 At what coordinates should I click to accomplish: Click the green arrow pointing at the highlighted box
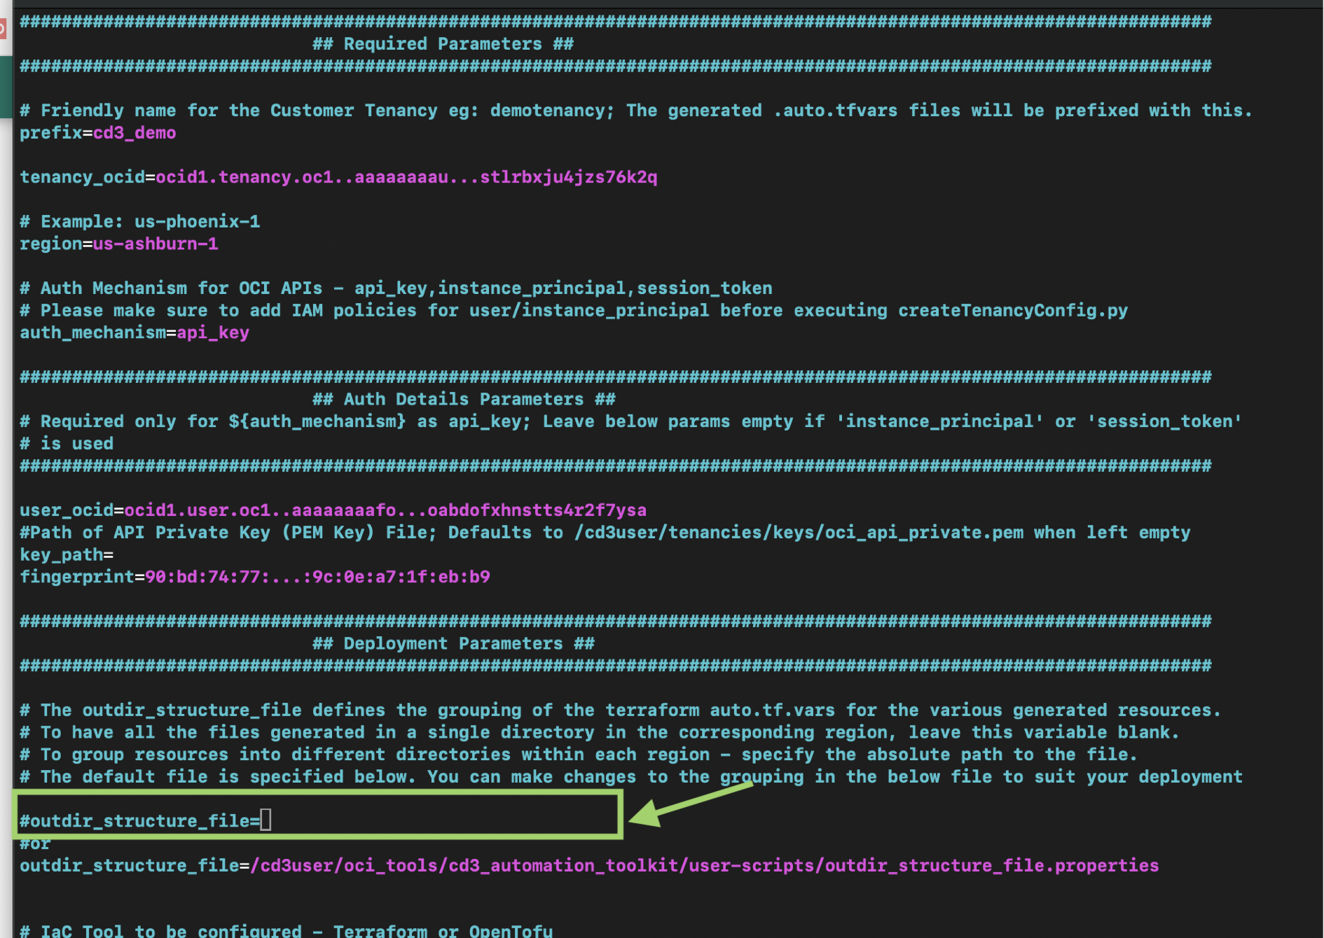(x=689, y=805)
